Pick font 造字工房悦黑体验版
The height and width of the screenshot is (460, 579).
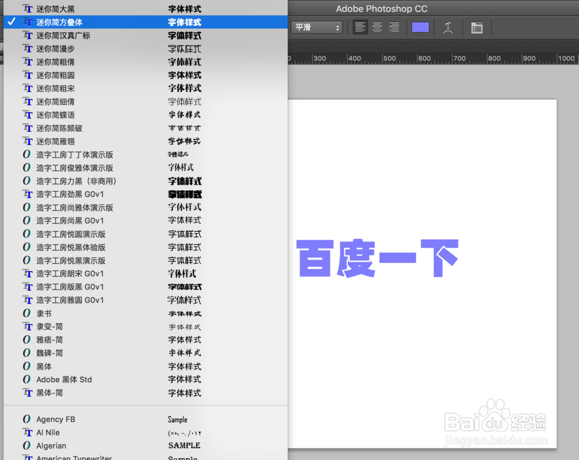(145, 247)
